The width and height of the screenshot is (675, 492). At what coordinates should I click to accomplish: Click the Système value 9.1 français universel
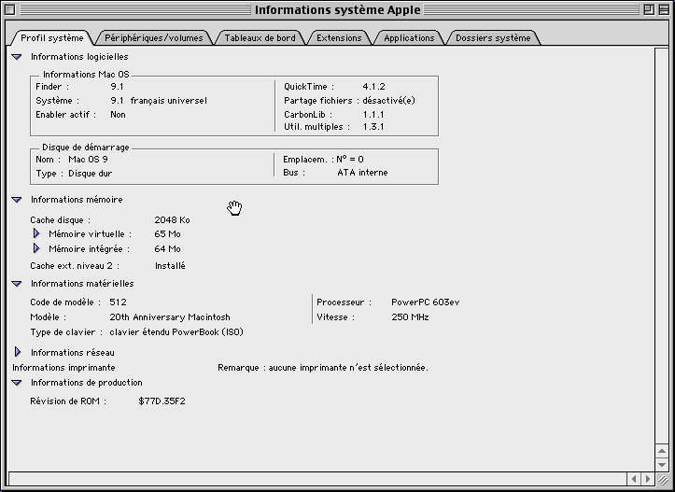pyautogui.click(x=159, y=100)
